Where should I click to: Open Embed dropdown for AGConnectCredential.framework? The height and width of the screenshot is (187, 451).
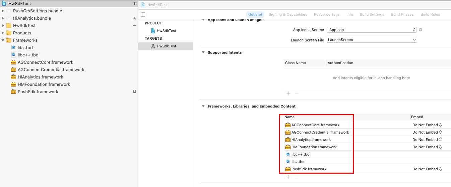pyautogui.click(x=427, y=132)
